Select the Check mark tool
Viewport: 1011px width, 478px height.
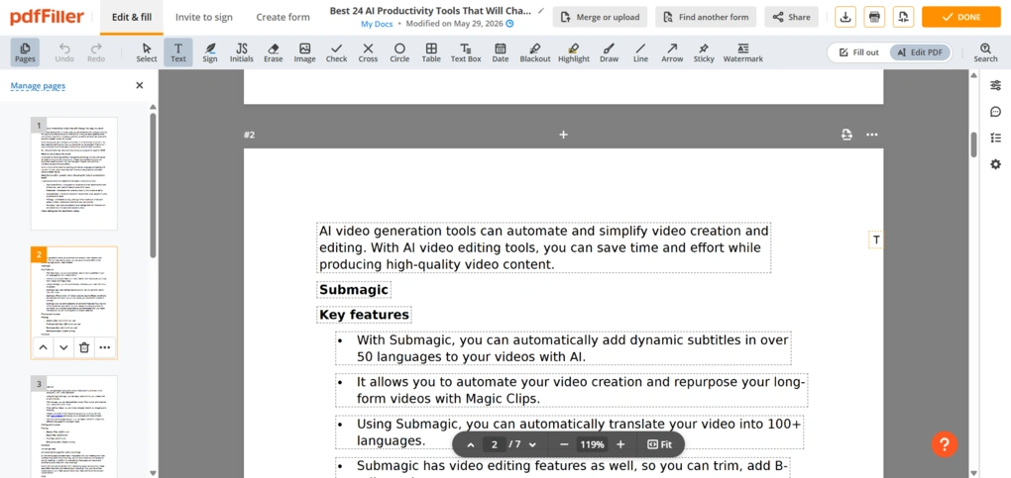[x=336, y=52]
